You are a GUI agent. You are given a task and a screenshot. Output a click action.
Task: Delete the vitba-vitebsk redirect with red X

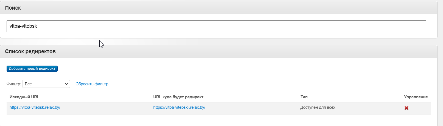pyautogui.click(x=406, y=108)
